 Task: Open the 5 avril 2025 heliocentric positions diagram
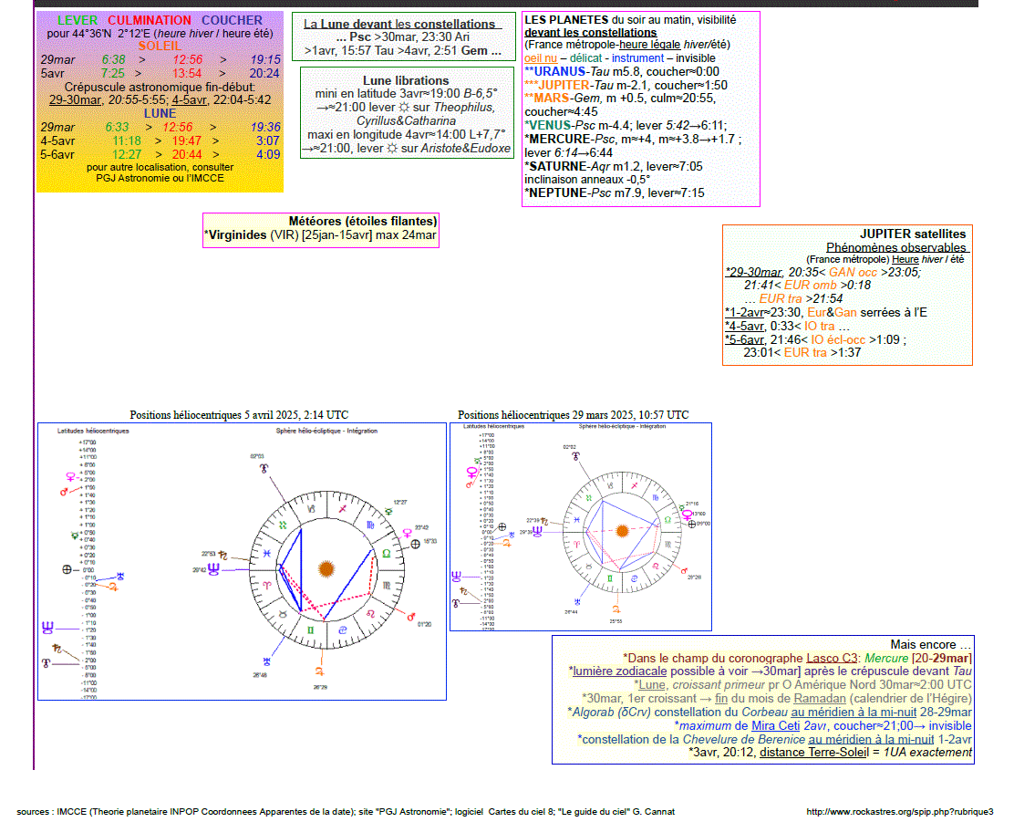point(242,561)
